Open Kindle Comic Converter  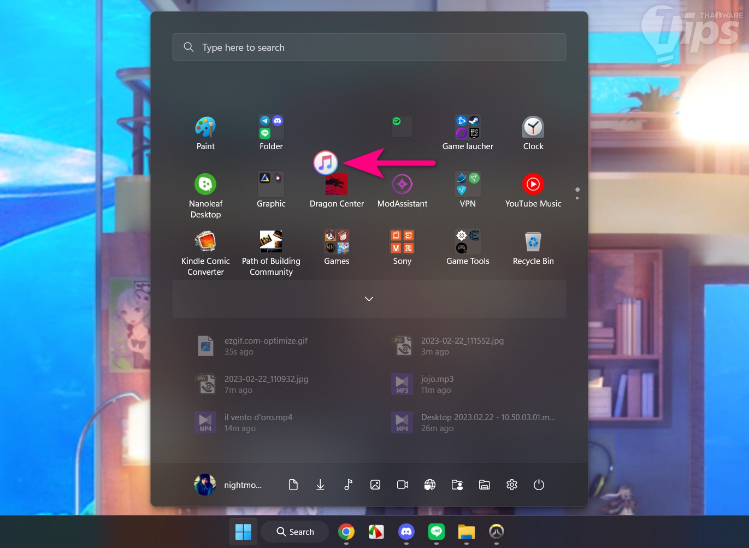(205, 253)
